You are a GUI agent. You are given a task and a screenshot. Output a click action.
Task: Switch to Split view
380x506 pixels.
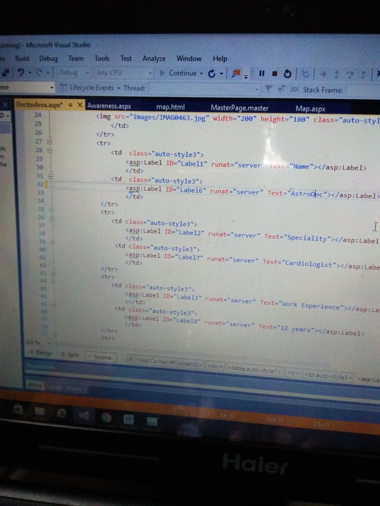70,355
